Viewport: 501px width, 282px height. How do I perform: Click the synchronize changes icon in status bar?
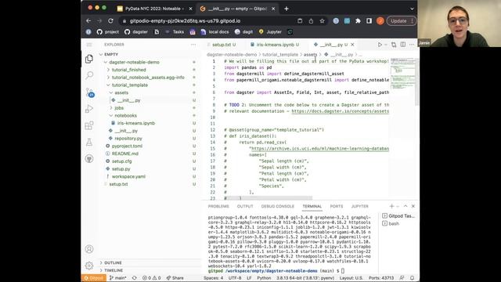point(134,278)
